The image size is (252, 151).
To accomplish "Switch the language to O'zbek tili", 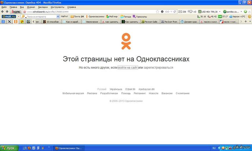I will 130,89.
